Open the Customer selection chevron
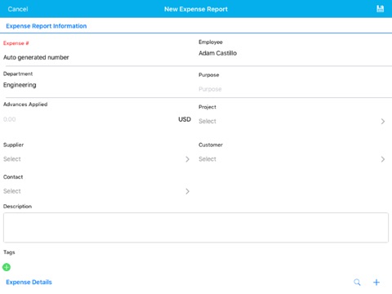Screen dimensions: 392x294 (x=383, y=159)
